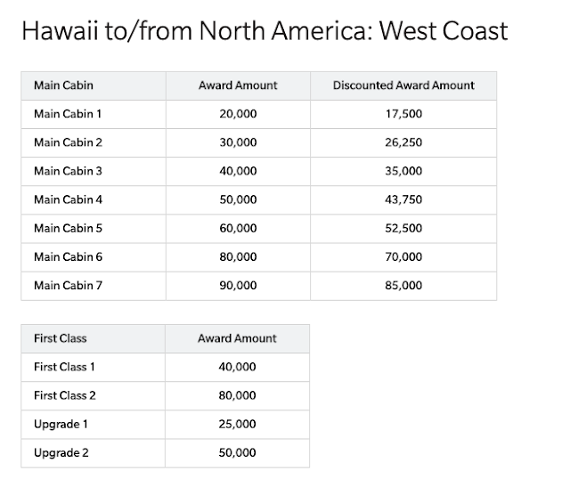Click the Discounted Award Amount column header
The image size is (570, 487).
[403, 85]
